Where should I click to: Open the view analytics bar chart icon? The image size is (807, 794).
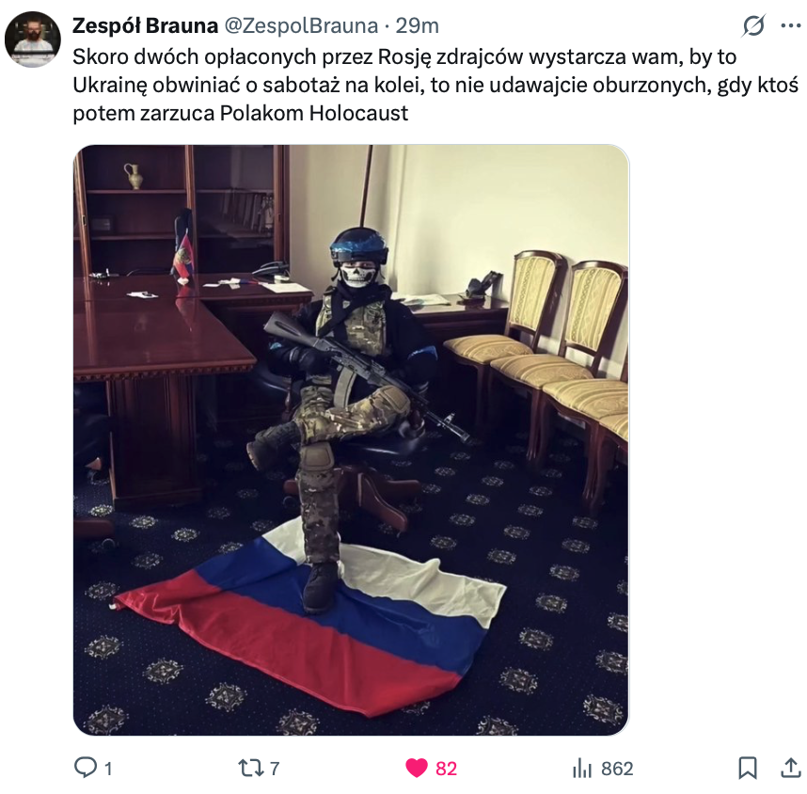(582, 768)
